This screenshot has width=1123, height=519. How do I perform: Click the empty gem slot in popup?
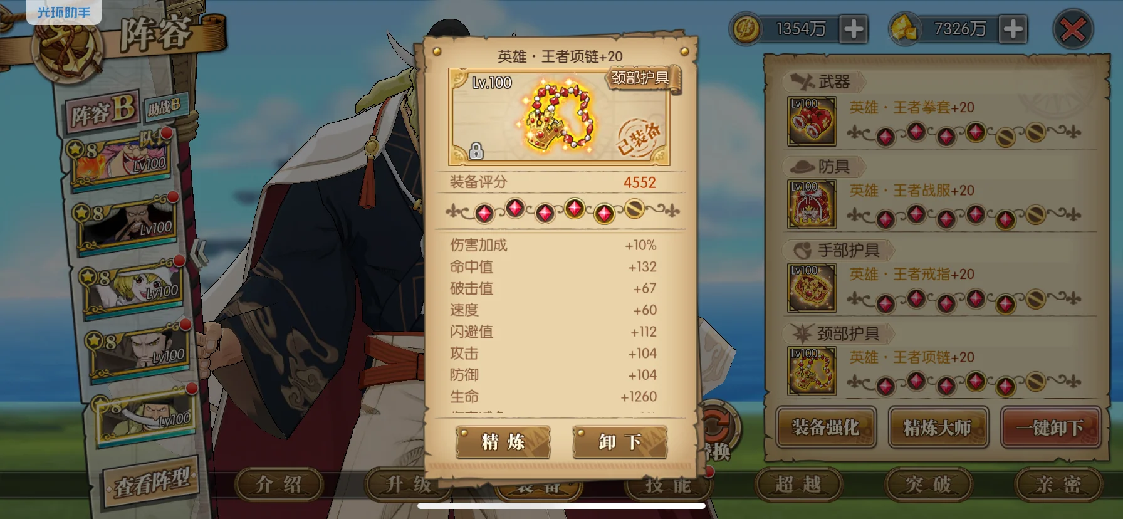[634, 209]
